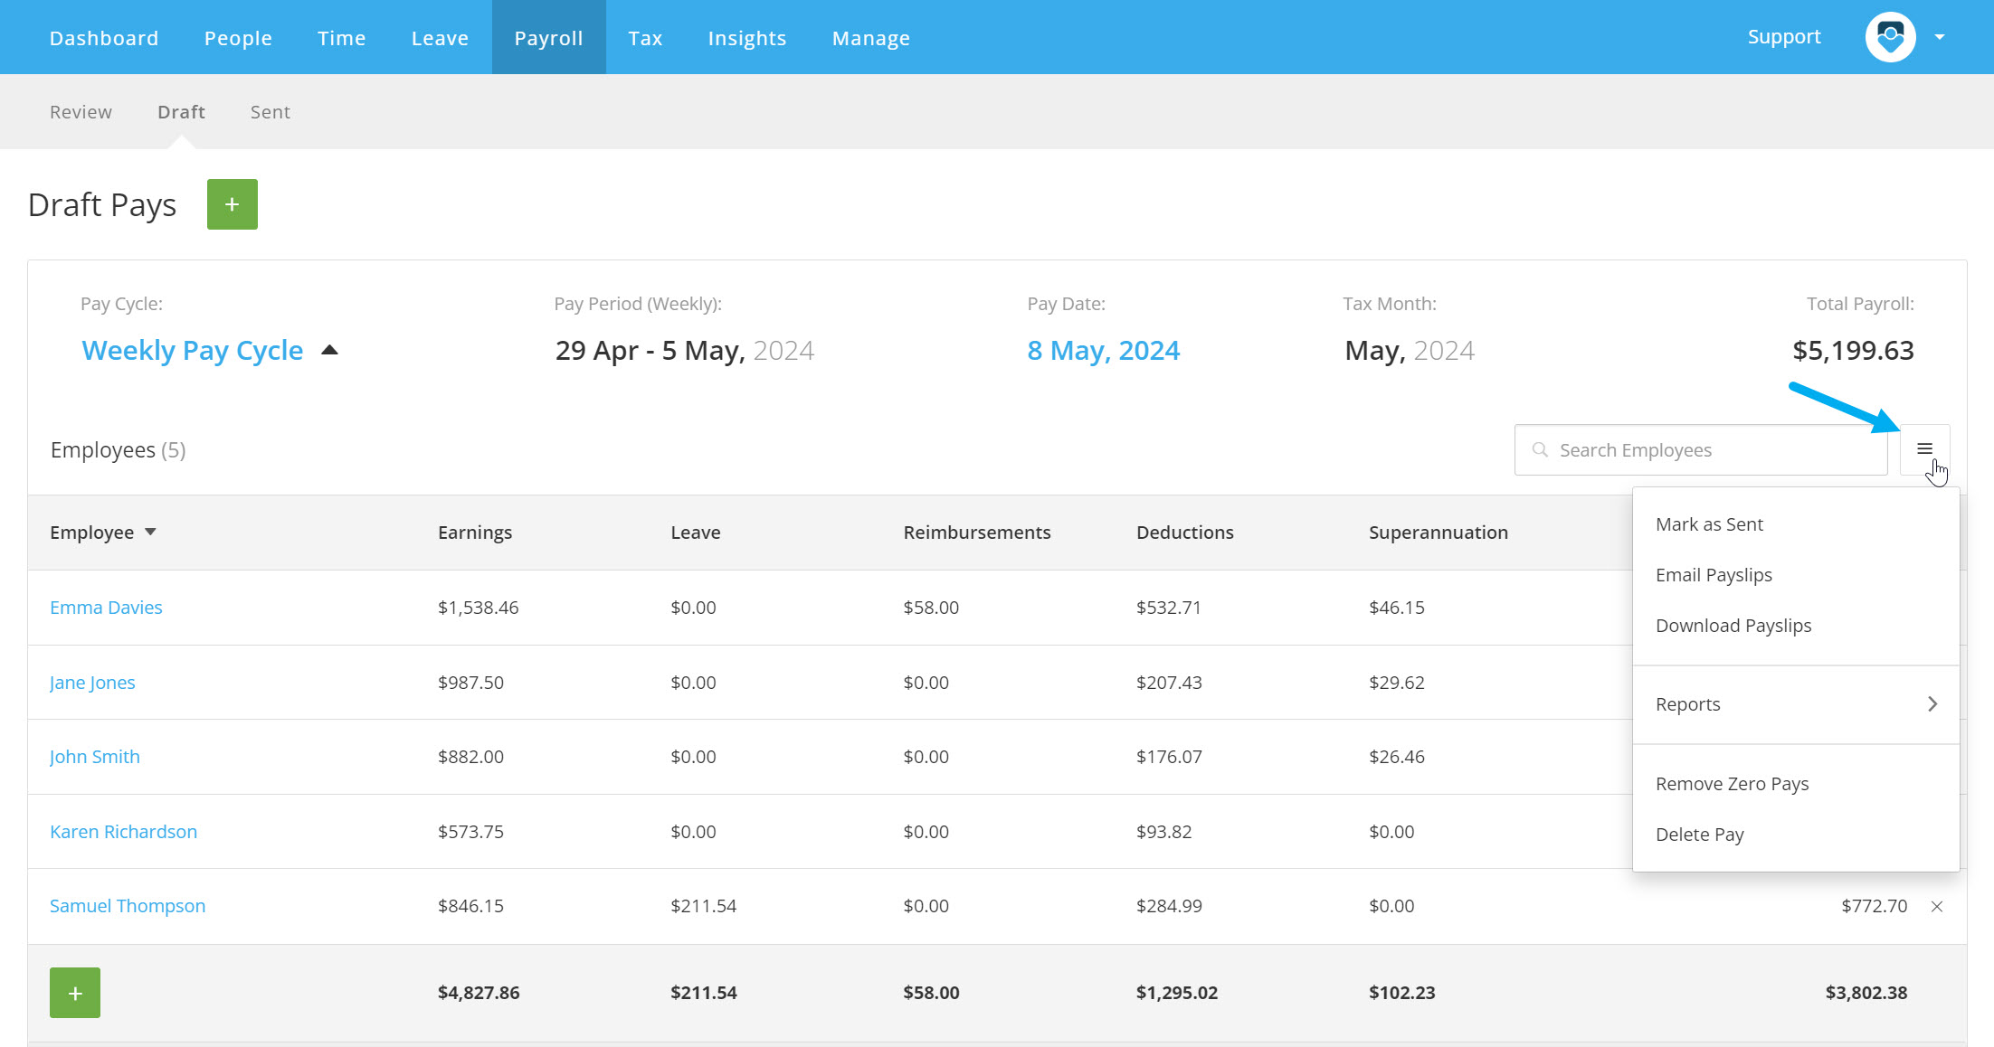Switch to the Review sub-tab
The width and height of the screenshot is (1994, 1047).
[x=81, y=112]
